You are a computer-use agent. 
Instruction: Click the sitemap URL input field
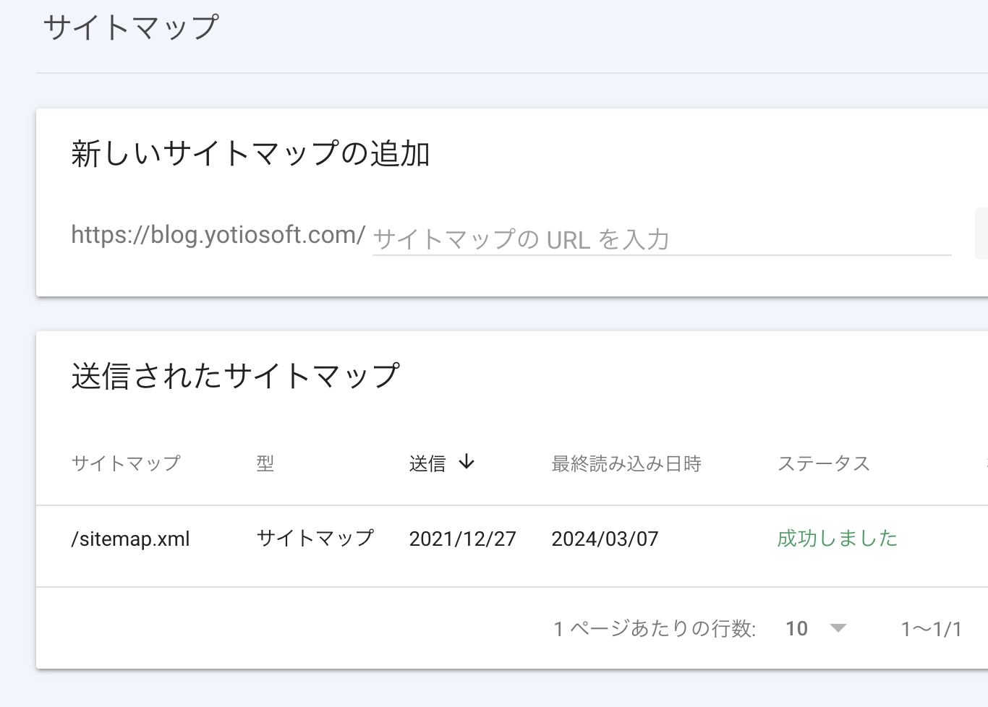coord(661,239)
